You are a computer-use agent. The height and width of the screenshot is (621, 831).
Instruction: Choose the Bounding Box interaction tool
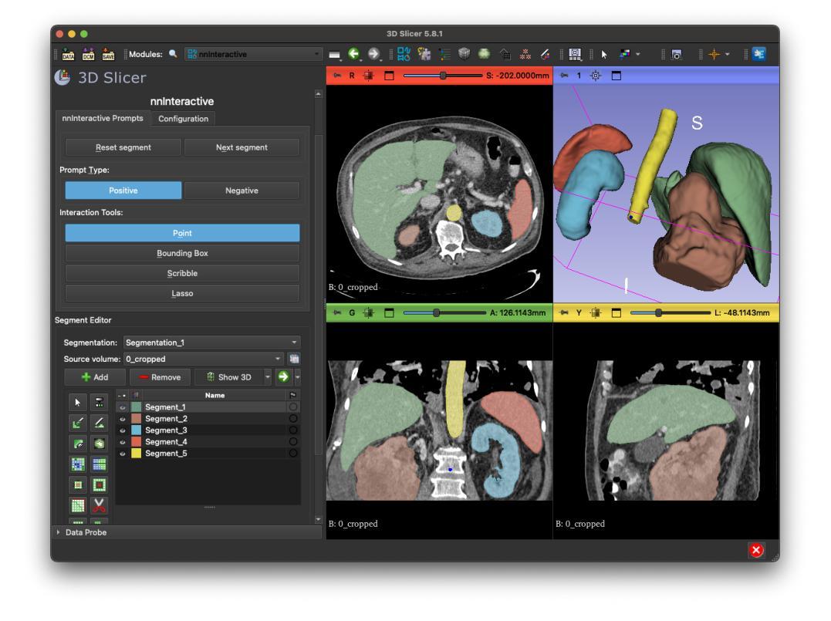click(x=182, y=253)
